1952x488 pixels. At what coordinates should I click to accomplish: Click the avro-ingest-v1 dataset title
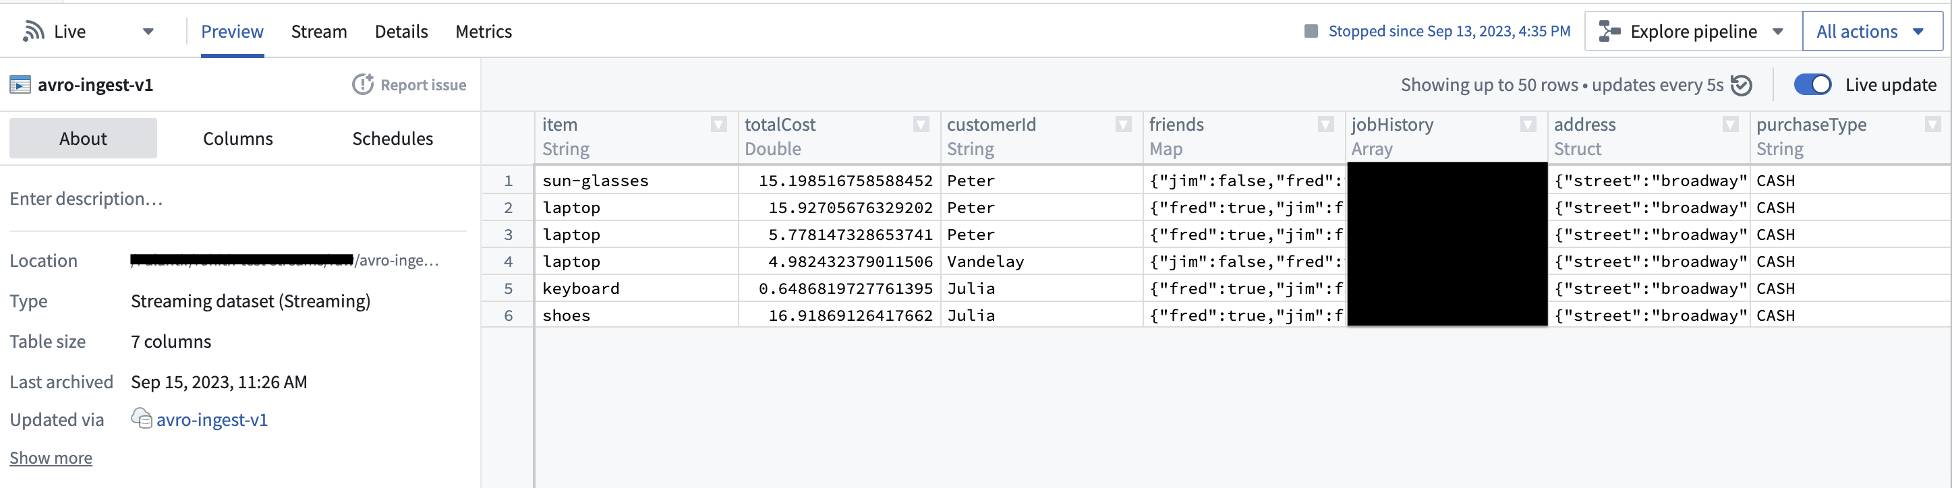96,85
